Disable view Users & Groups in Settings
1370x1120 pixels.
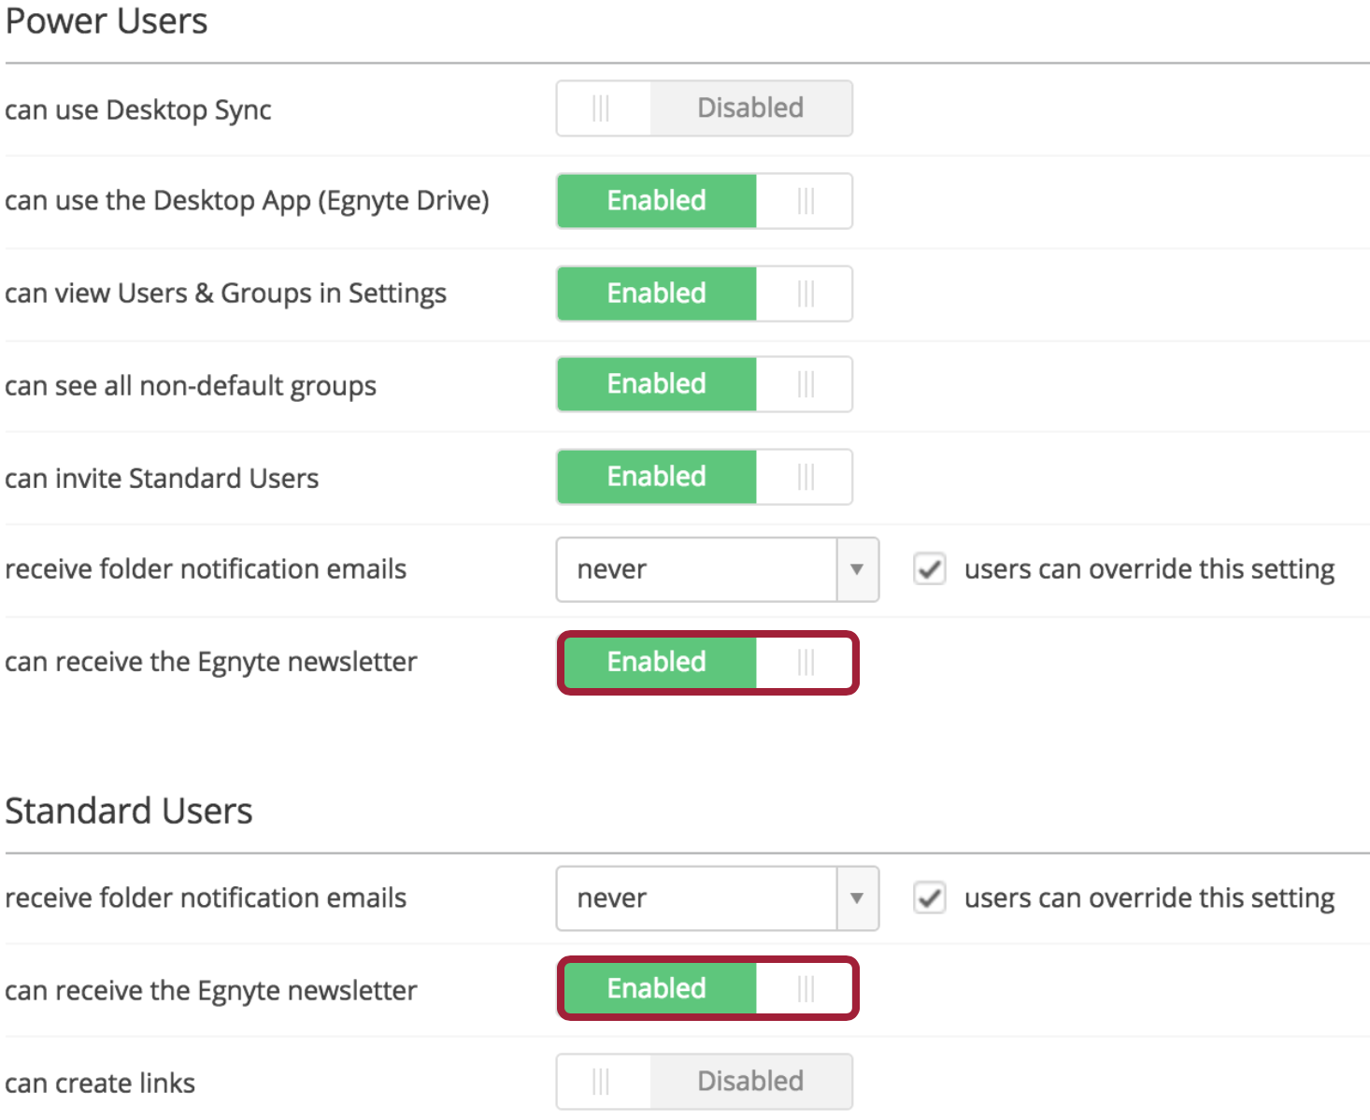tap(705, 294)
